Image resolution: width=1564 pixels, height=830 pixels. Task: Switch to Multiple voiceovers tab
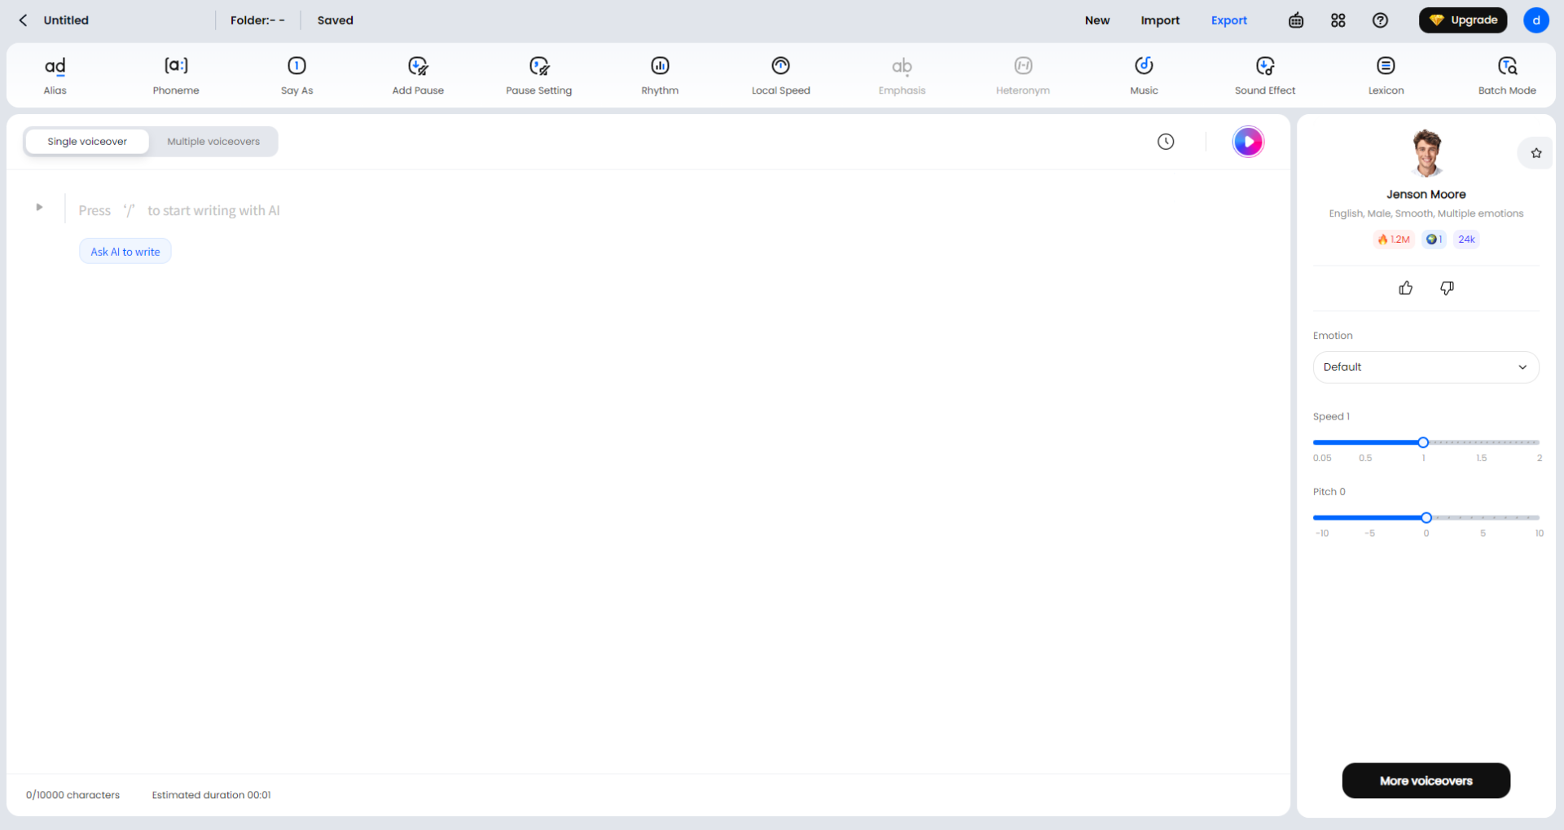pyautogui.click(x=213, y=142)
